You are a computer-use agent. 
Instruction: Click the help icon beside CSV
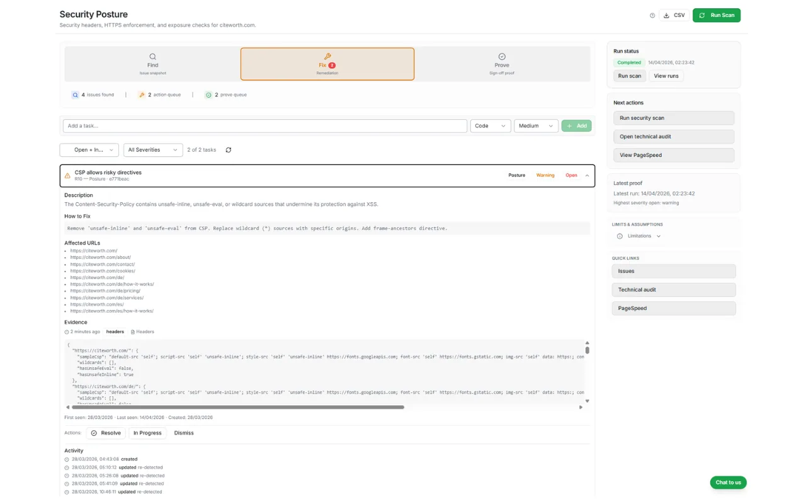(652, 15)
